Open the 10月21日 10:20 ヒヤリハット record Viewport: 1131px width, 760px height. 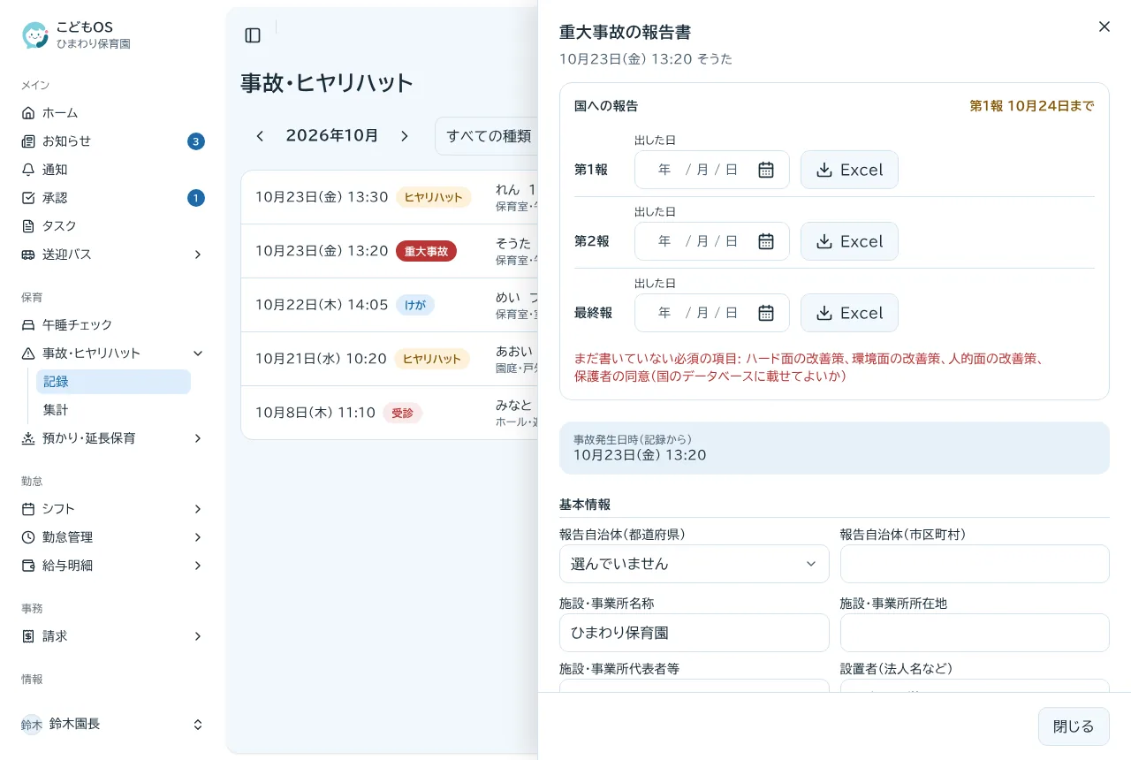[x=390, y=359]
